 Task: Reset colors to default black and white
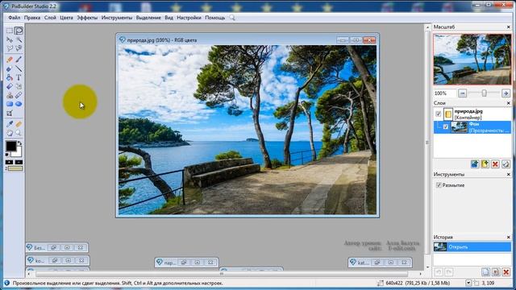(7, 155)
